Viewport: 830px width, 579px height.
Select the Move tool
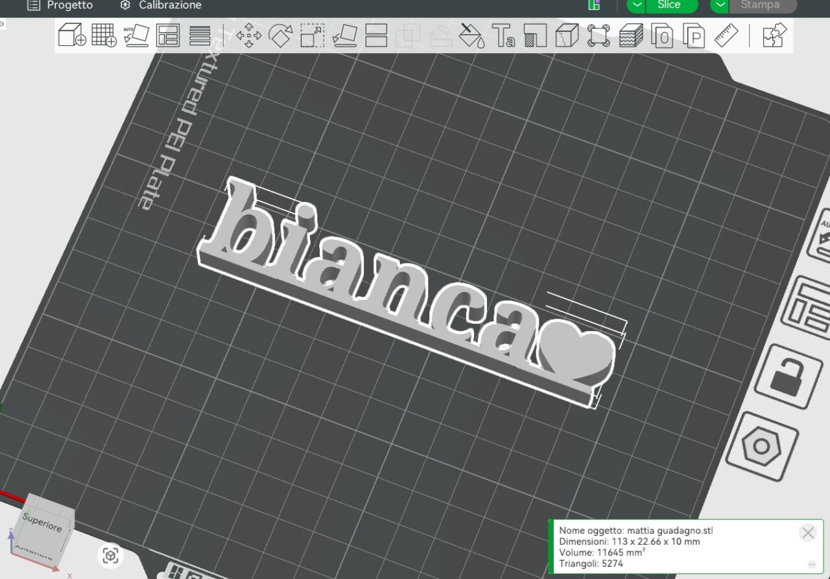click(x=249, y=36)
